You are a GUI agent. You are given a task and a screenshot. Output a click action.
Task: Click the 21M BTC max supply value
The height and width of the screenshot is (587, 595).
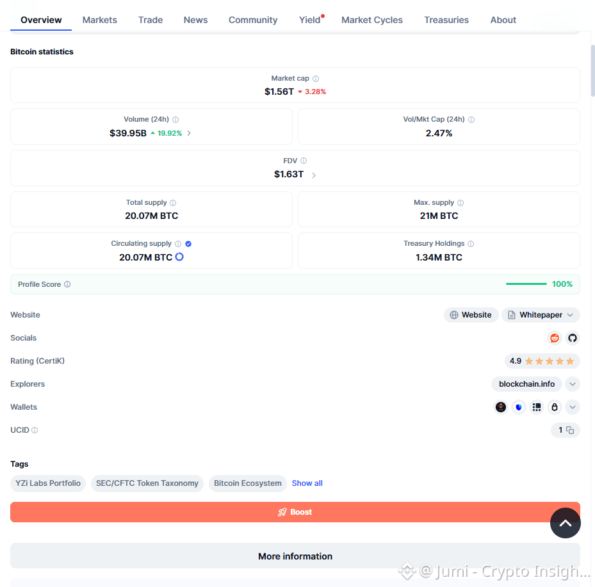[x=439, y=216]
